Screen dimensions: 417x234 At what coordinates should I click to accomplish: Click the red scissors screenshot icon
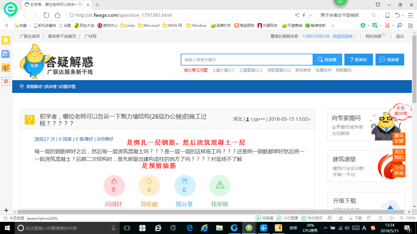387,26
